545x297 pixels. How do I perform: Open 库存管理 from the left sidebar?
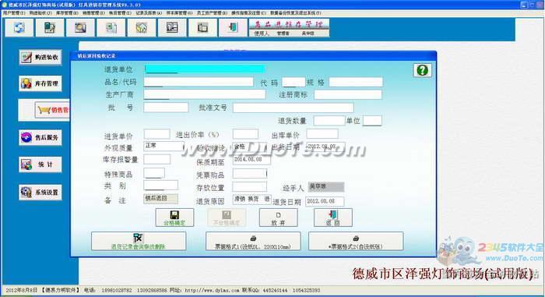pos(40,83)
